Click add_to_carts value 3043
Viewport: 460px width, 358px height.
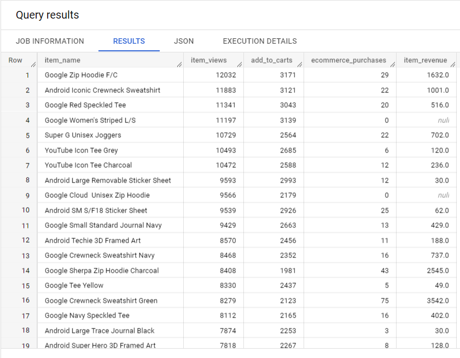point(288,105)
